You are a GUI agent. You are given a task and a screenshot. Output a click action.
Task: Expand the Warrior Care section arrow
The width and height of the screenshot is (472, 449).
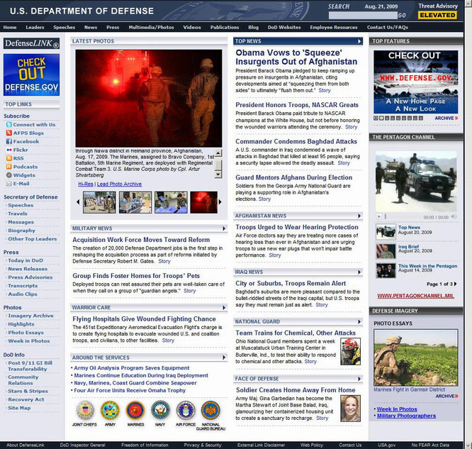tap(224, 308)
